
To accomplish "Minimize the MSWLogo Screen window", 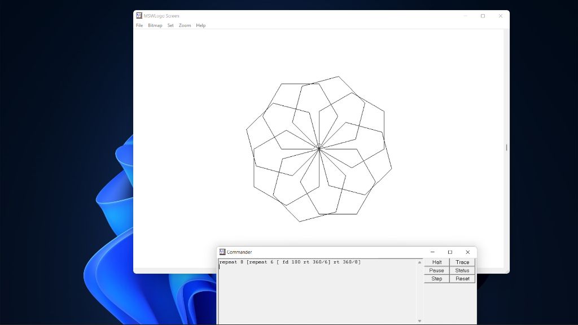I will [465, 16].
